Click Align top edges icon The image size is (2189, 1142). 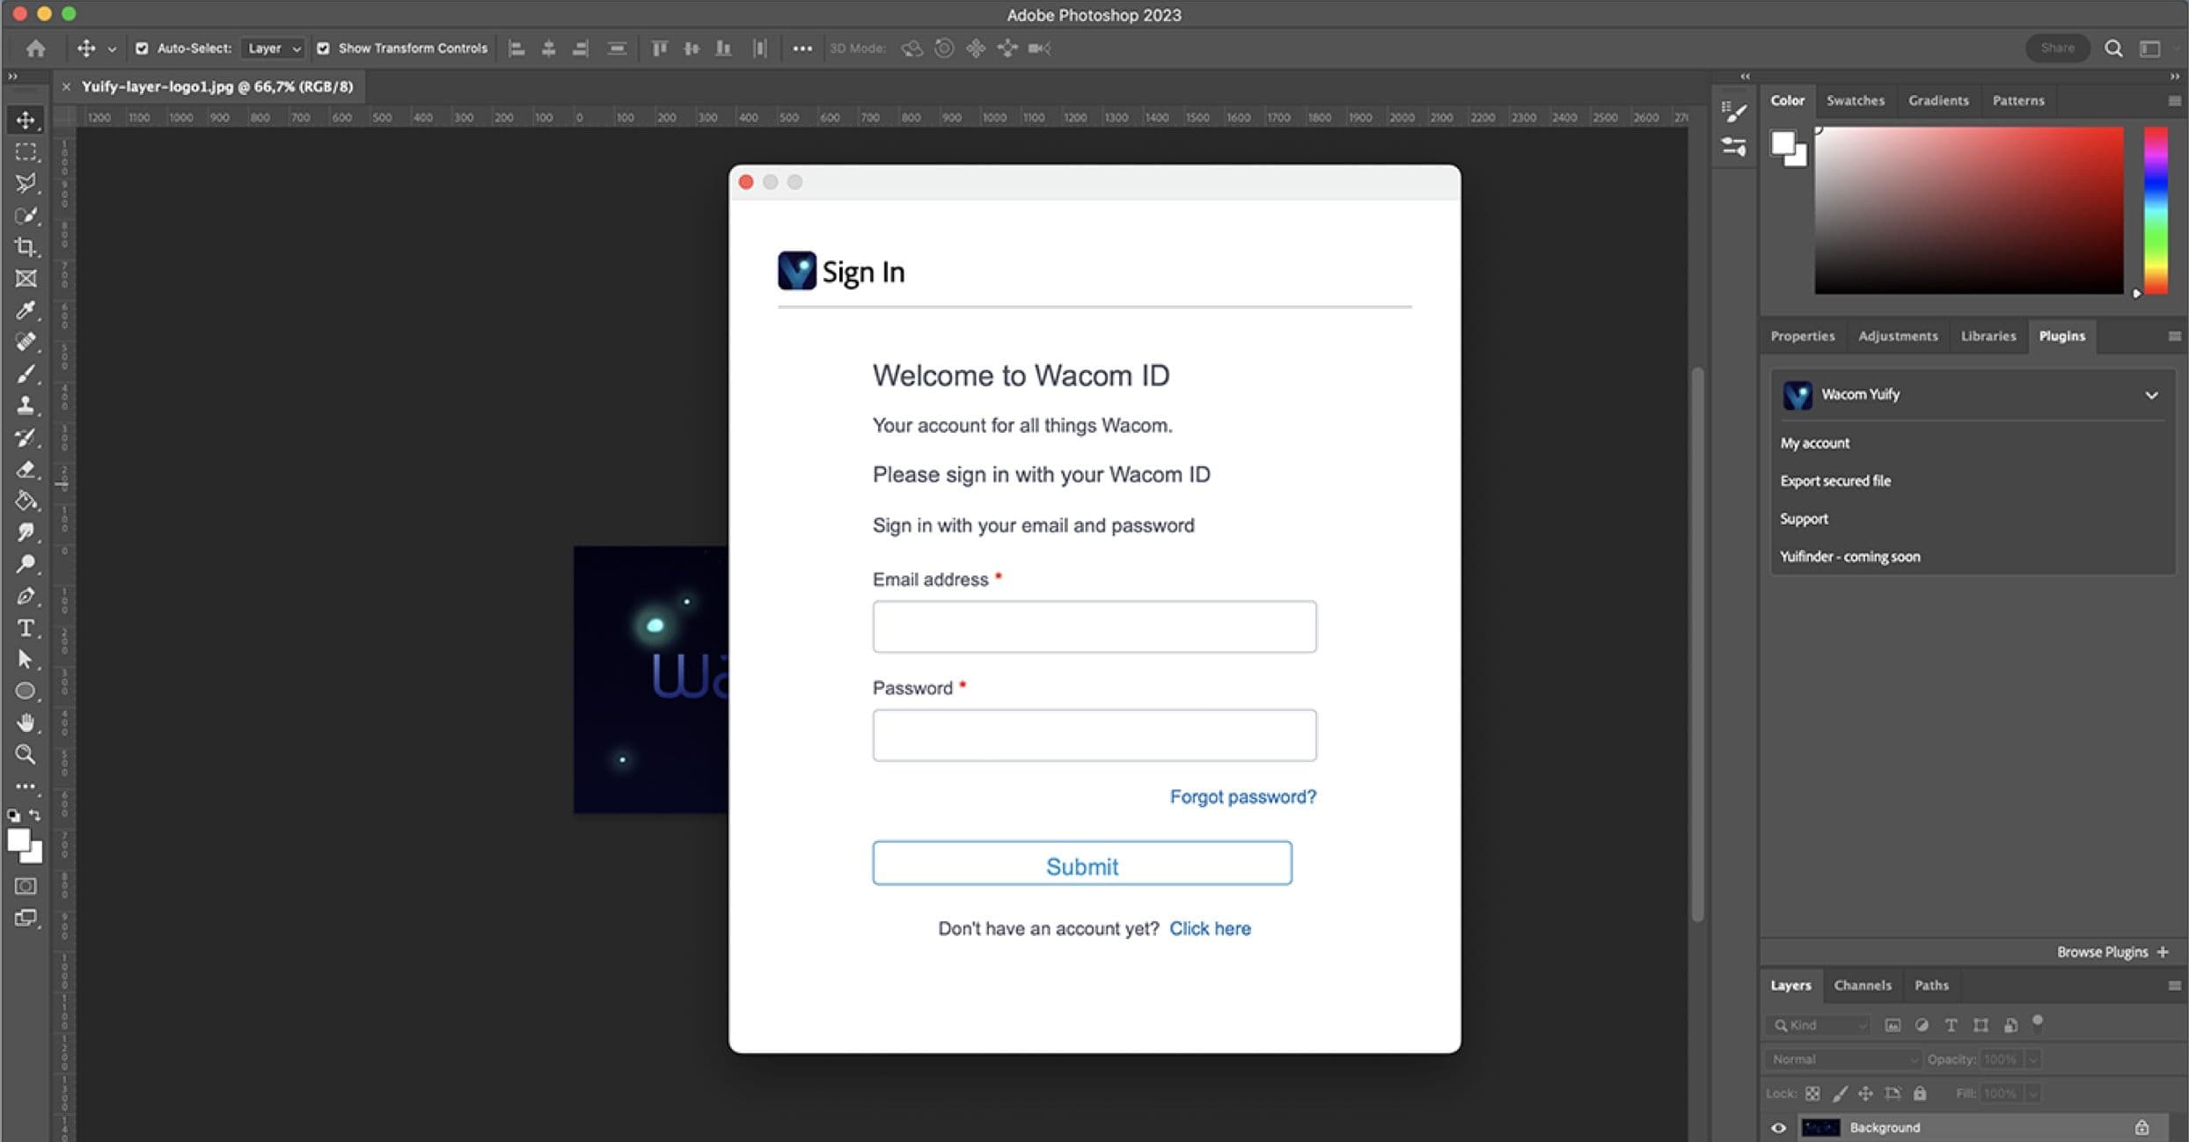pyautogui.click(x=659, y=48)
